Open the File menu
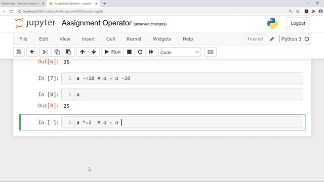Image resolution: width=324 pixels, height=182 pixels. [x=23, y=39]
